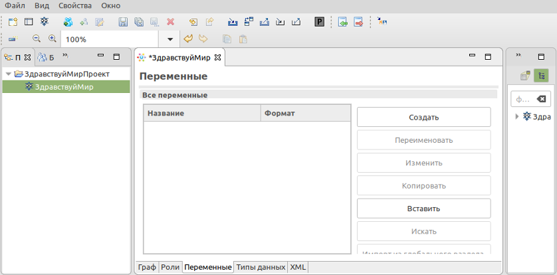Show hidden tabs list in left panel
This screenshot has height=275, width=557.
[65, 56]
